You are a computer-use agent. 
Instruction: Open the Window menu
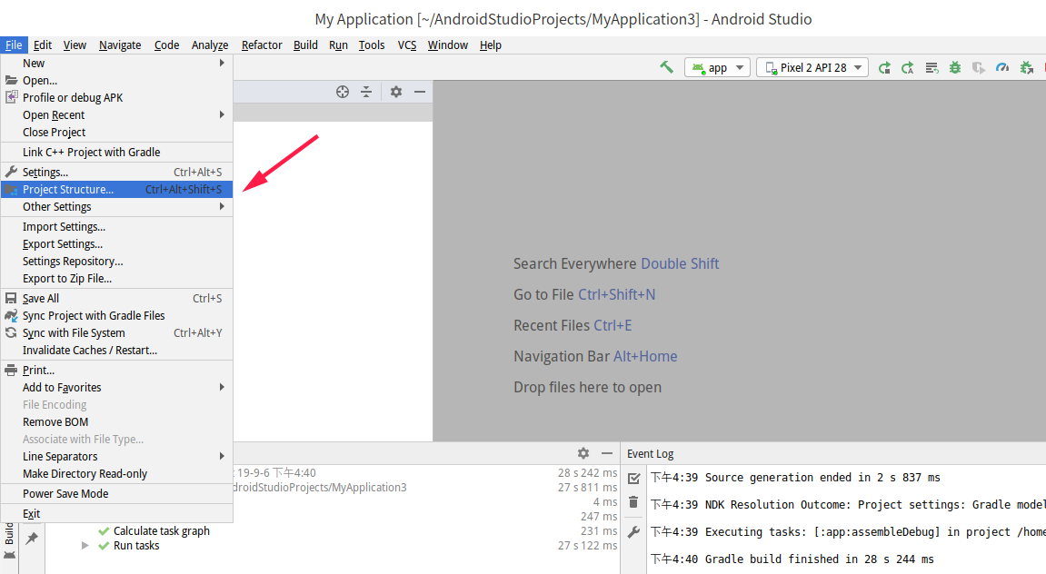[448, 45]
